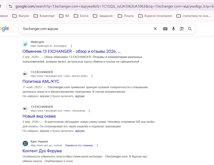
Task: Open the Новый вид скама result
Action: [39, 116]
